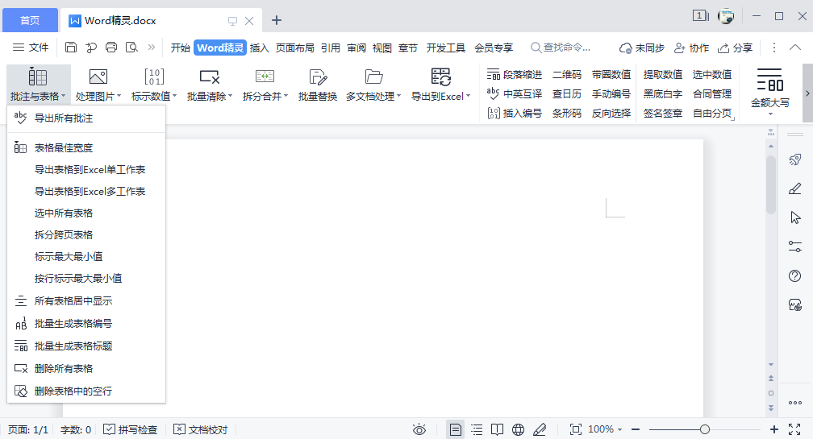Image resolution: width=813 pixels, height=439 pixels.
Task: Choose 批量生成表格编号 menu item
Action: click(x=86, y=324)
